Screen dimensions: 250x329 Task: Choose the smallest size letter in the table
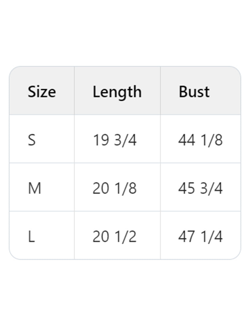(32, 140)
